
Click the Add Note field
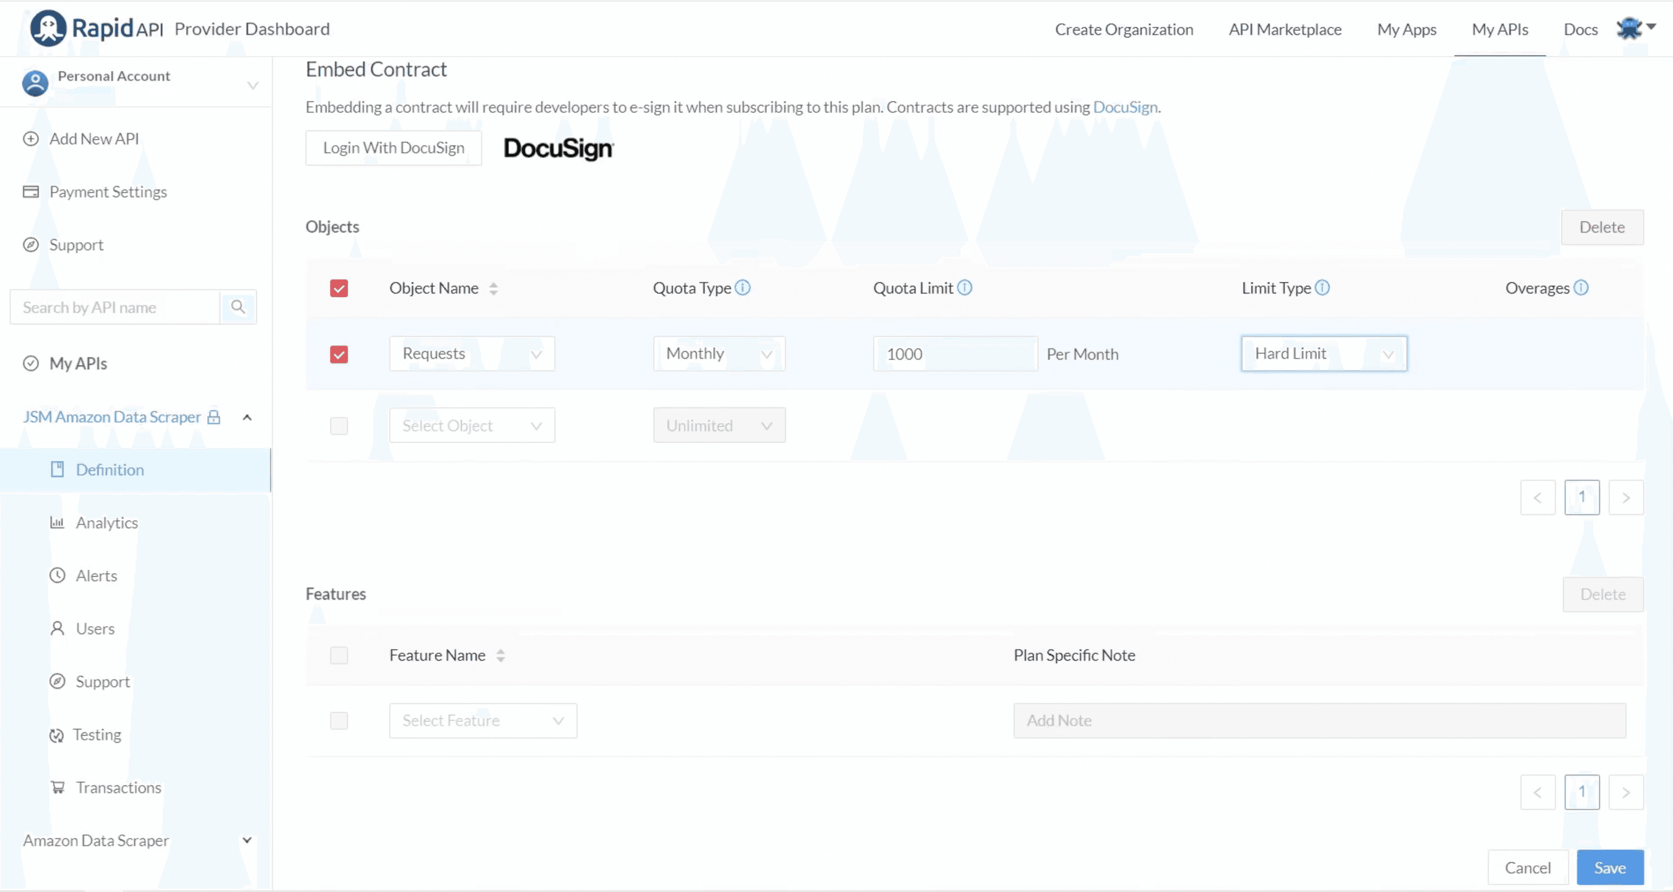pos(1319,721)
